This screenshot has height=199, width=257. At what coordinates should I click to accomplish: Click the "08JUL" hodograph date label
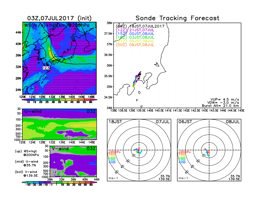[x=233, y=122]
